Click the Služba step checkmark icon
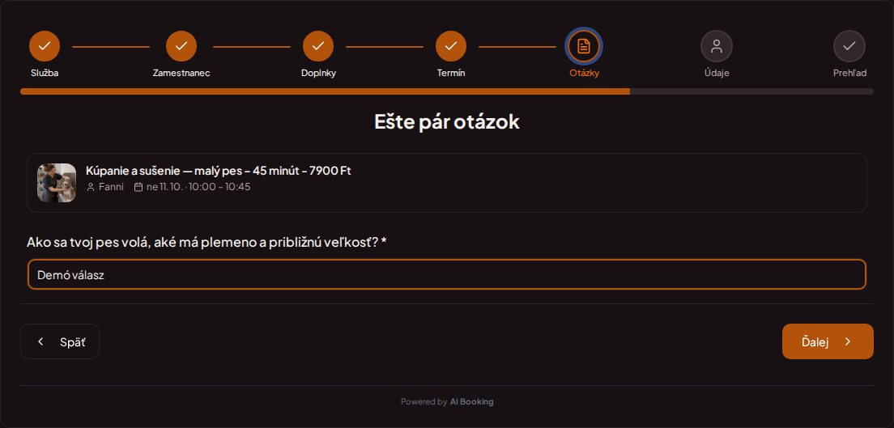Screen dimensions: 894x428 [x=45, y=46]
